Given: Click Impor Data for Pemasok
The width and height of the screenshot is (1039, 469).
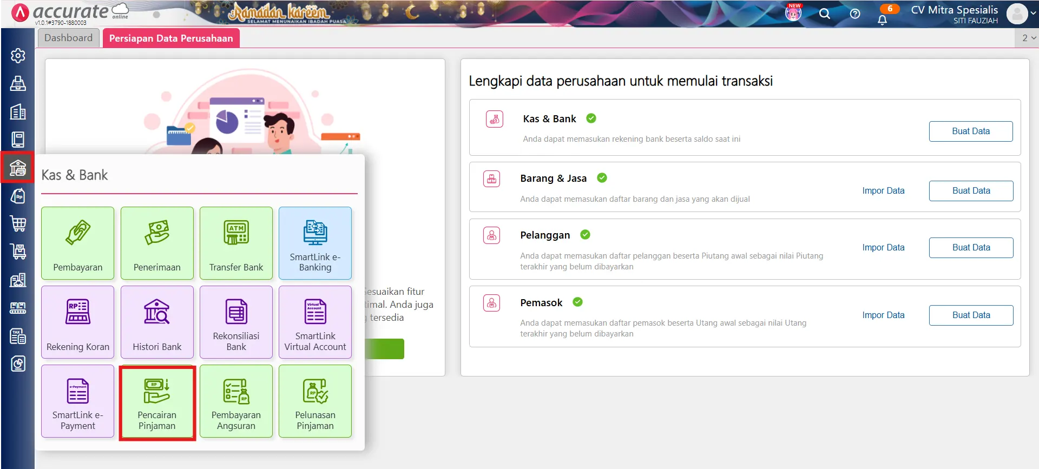Looking at the screenshot, I should tap(883, 315).
